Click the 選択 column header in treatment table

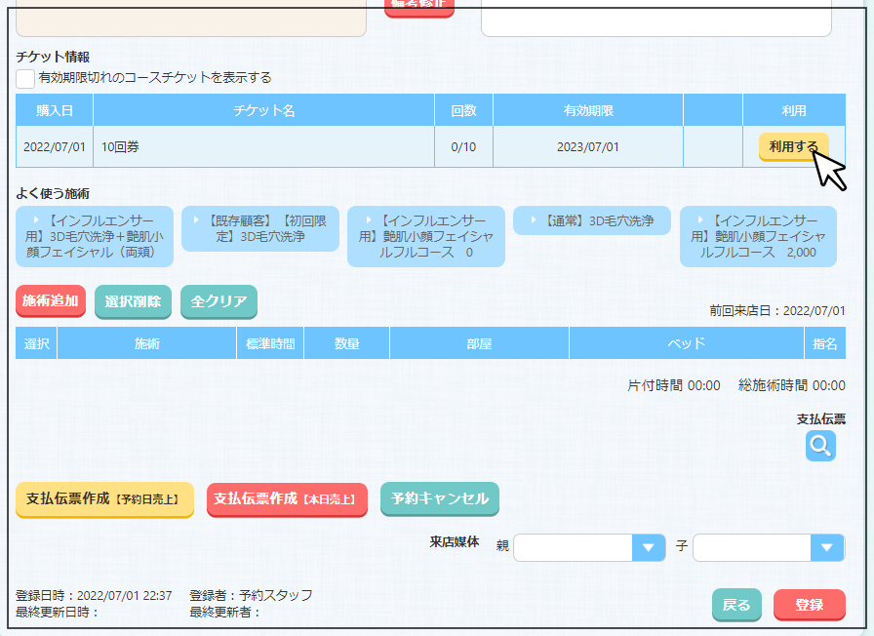point(36,343)
